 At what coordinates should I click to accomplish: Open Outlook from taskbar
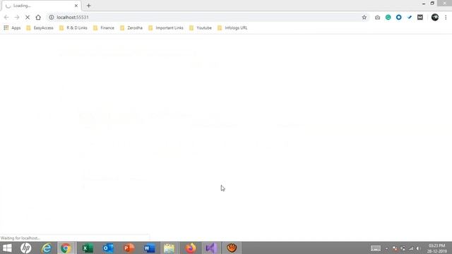tap(108, 248)
